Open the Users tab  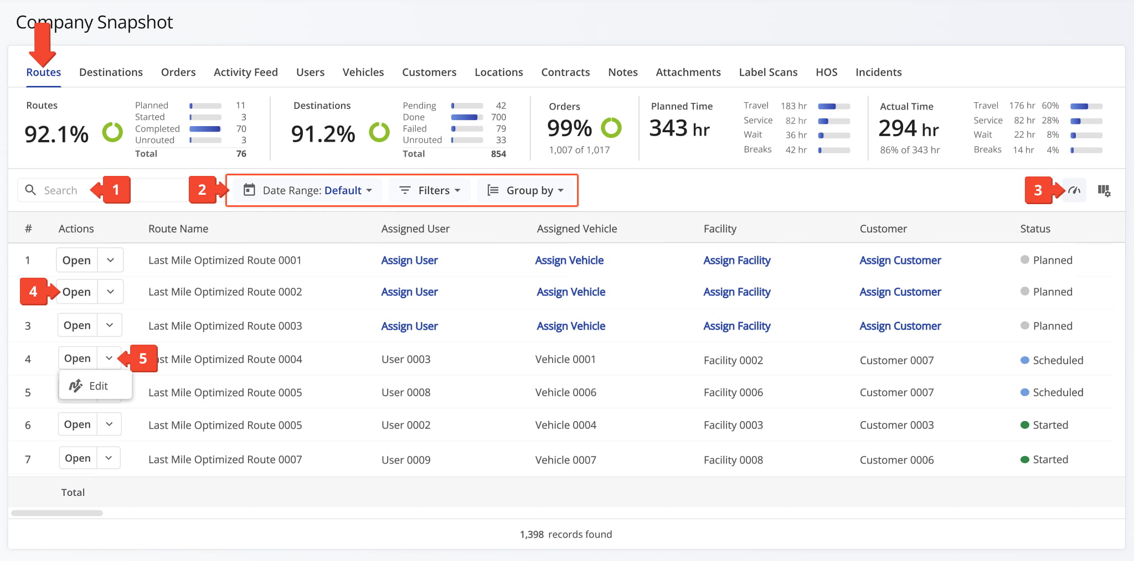tap(310, 72)
